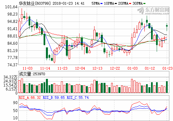The image size is (173, 121).
Task: Click the 74.37 price axis label
Action: point(13,65)
